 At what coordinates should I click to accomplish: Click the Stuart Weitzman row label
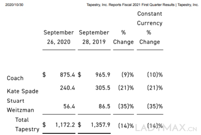(x=20, y=105)
